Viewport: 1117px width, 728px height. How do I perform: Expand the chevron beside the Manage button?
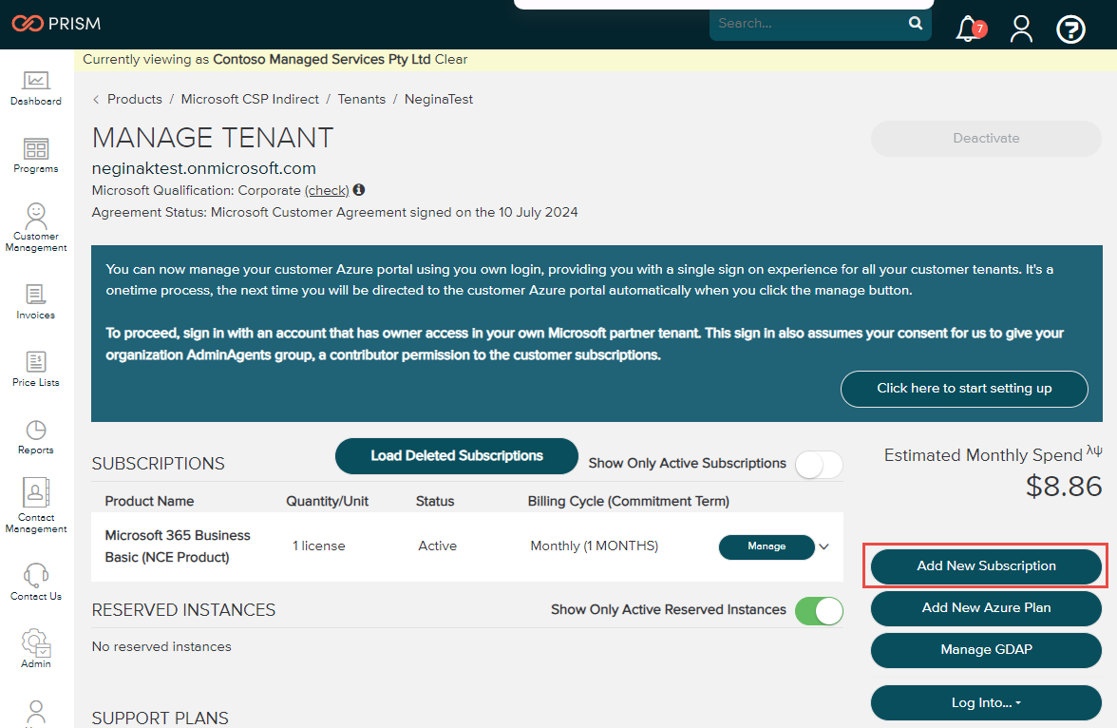tap(824, 546)
